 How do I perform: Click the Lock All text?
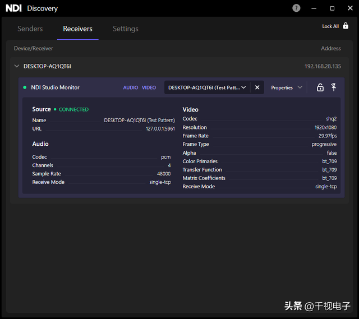click(330, 26)
